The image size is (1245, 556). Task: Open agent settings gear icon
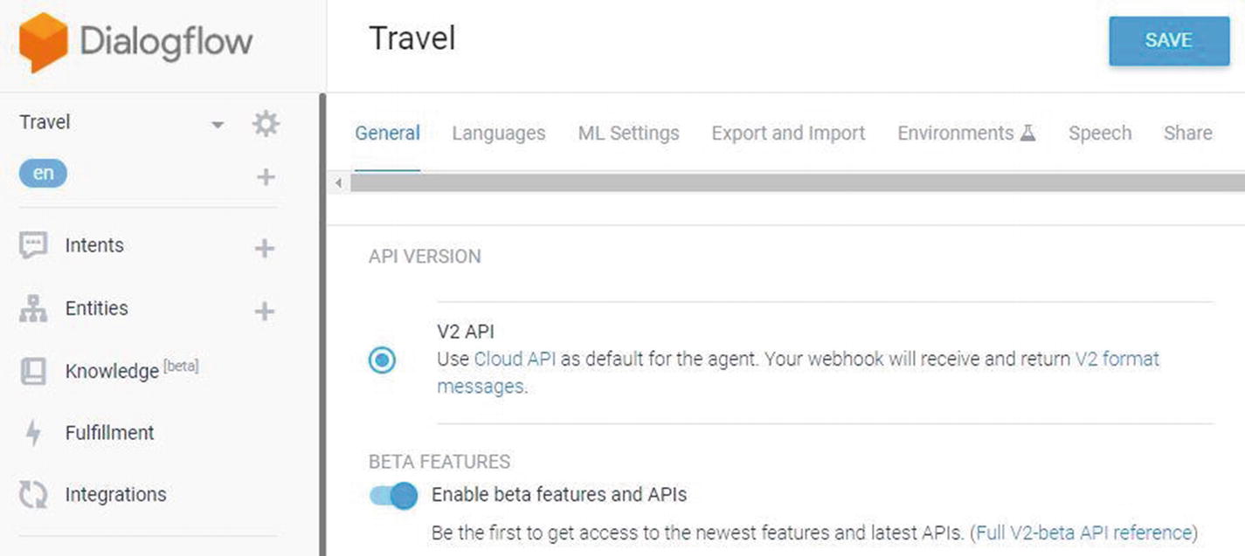pos(266,123)
